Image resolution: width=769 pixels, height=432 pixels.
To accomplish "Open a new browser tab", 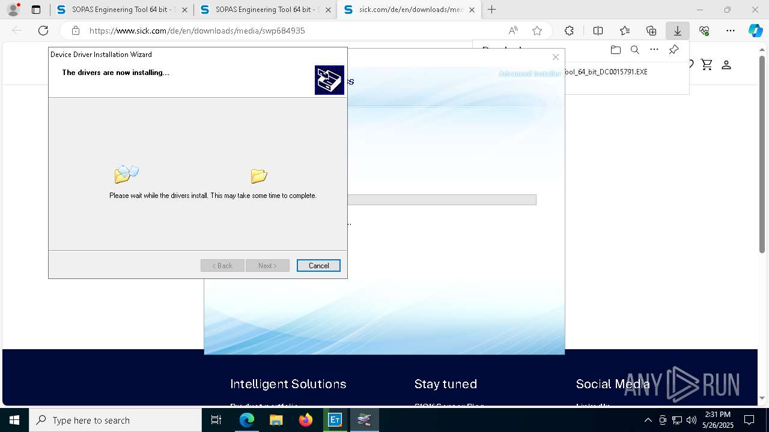I will click(491, 10).
